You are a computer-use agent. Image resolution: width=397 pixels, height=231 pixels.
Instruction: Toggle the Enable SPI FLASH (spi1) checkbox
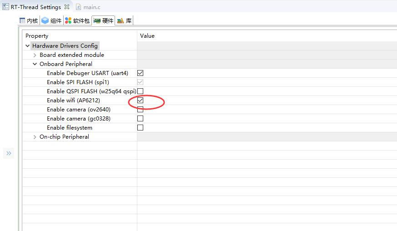click(140, 82)
